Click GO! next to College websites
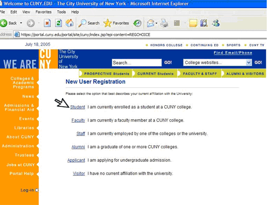The height and width of the screenshot is (205, 270). pos(258,63)
